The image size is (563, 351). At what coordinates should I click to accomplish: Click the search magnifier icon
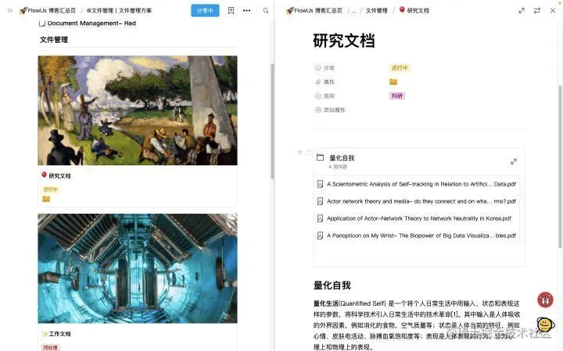pyautogui.click(x=266, y=10)
